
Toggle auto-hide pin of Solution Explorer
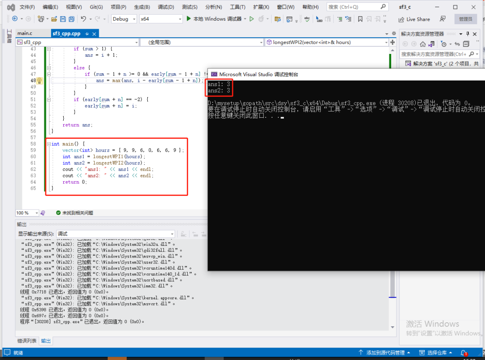pos(467,34)
